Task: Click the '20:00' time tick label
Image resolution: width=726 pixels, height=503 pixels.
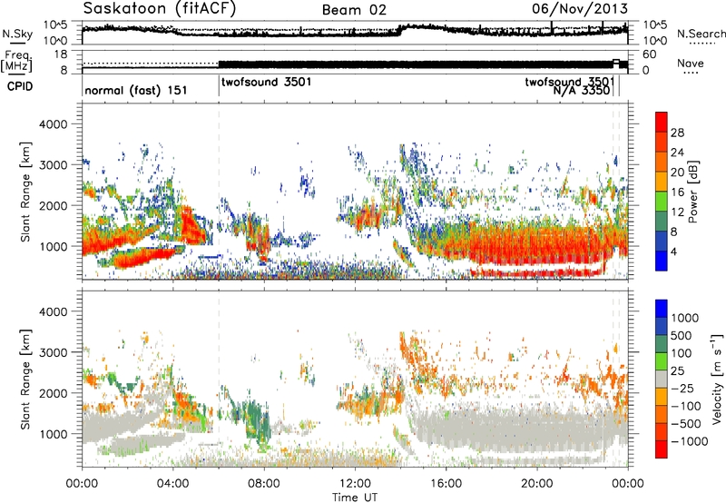Action: pyautogui.click(x=536, y=484)
